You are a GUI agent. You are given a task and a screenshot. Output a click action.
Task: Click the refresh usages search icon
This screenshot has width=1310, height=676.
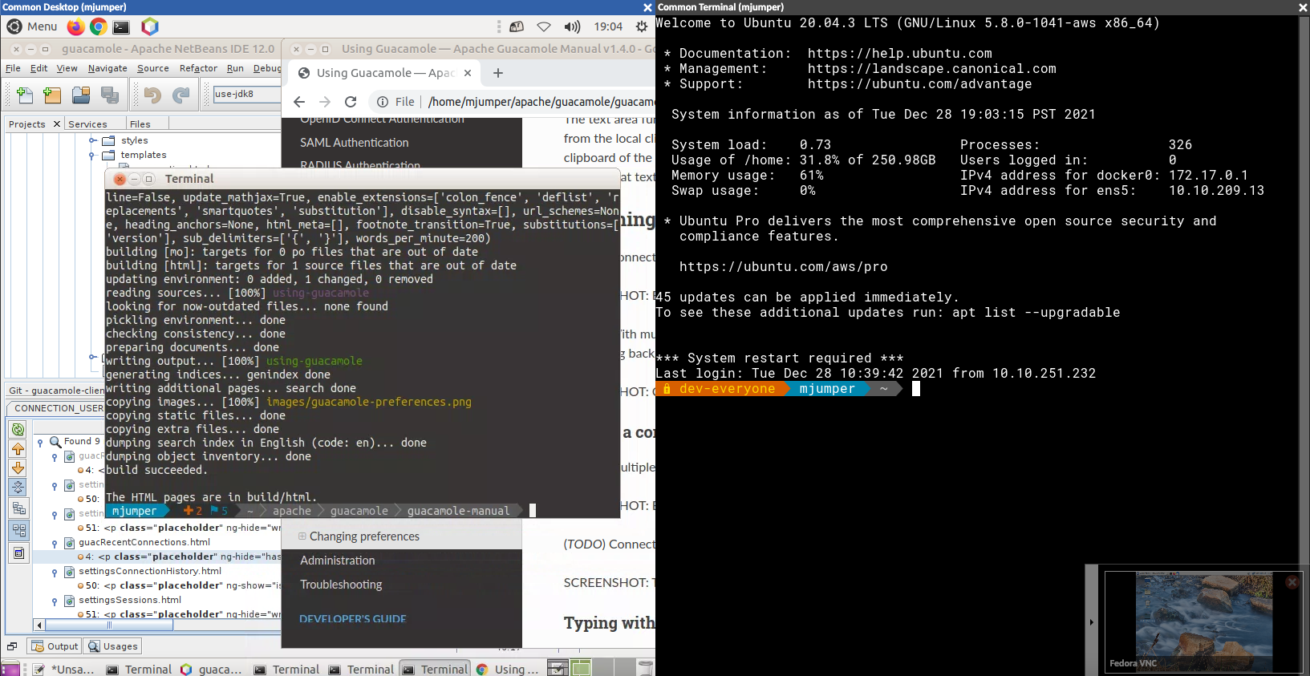point(18,430)
